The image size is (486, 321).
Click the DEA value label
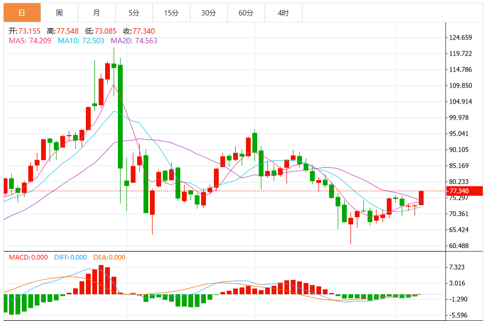[109, 257]
